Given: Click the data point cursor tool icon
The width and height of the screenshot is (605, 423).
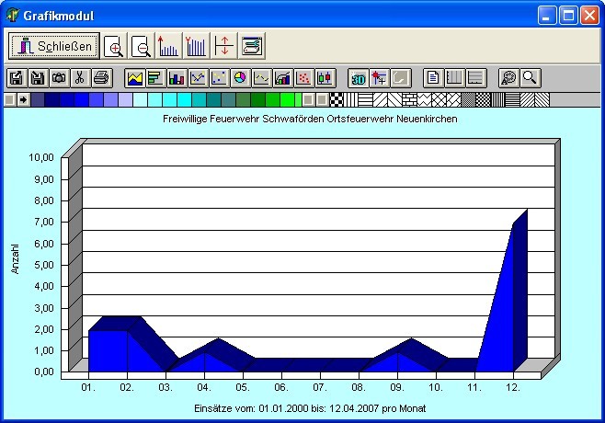Looking at the screenshot, I should coord(379,78).
